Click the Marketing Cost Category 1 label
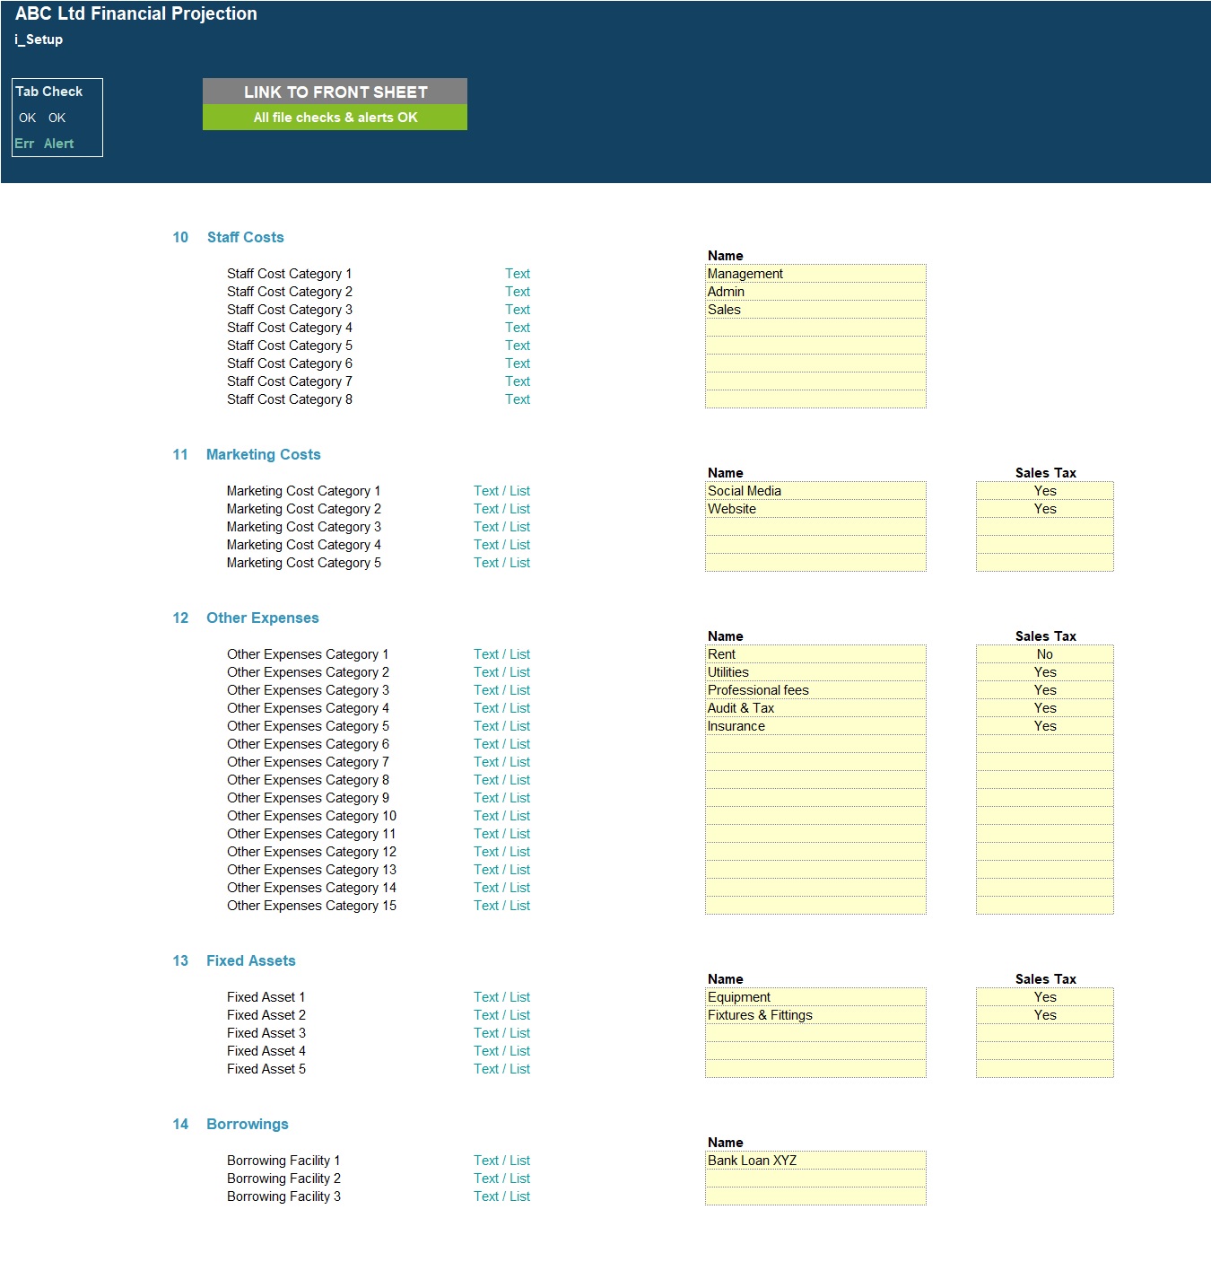The image size is (1211, 1262). 303,491
